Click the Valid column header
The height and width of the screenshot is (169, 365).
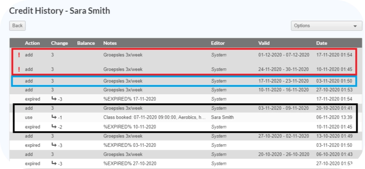tap(264, 43)
